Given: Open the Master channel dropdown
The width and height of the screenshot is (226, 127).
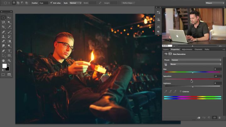Looking at the screenshot, I should click(196, 64).
